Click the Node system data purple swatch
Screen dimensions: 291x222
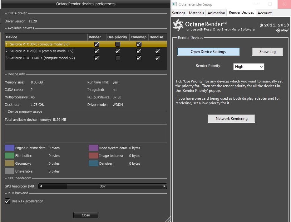click(x=93, y=148)
